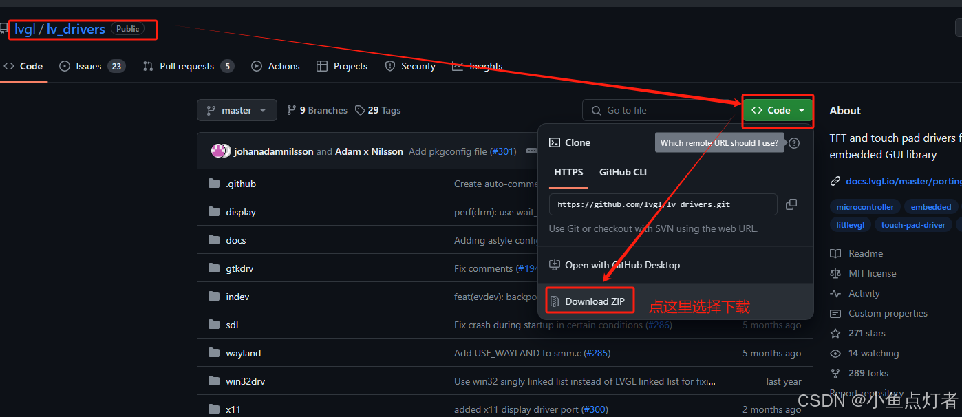
Task: Click Adam x Nilsson author name
Action: (x=369, y=151)
